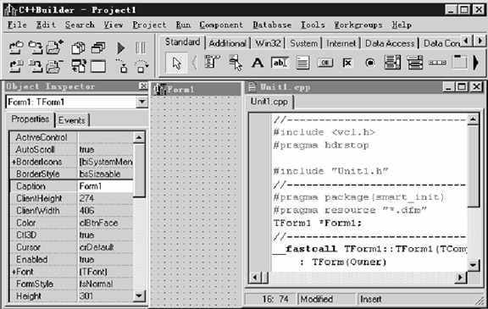
Task: Select the Label component (letter A)
Action: pyautogui.click(x=258, y=63)
